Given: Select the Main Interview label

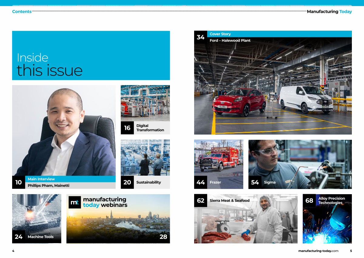Looking at the screenshot, I should click(x=41, y=179).
